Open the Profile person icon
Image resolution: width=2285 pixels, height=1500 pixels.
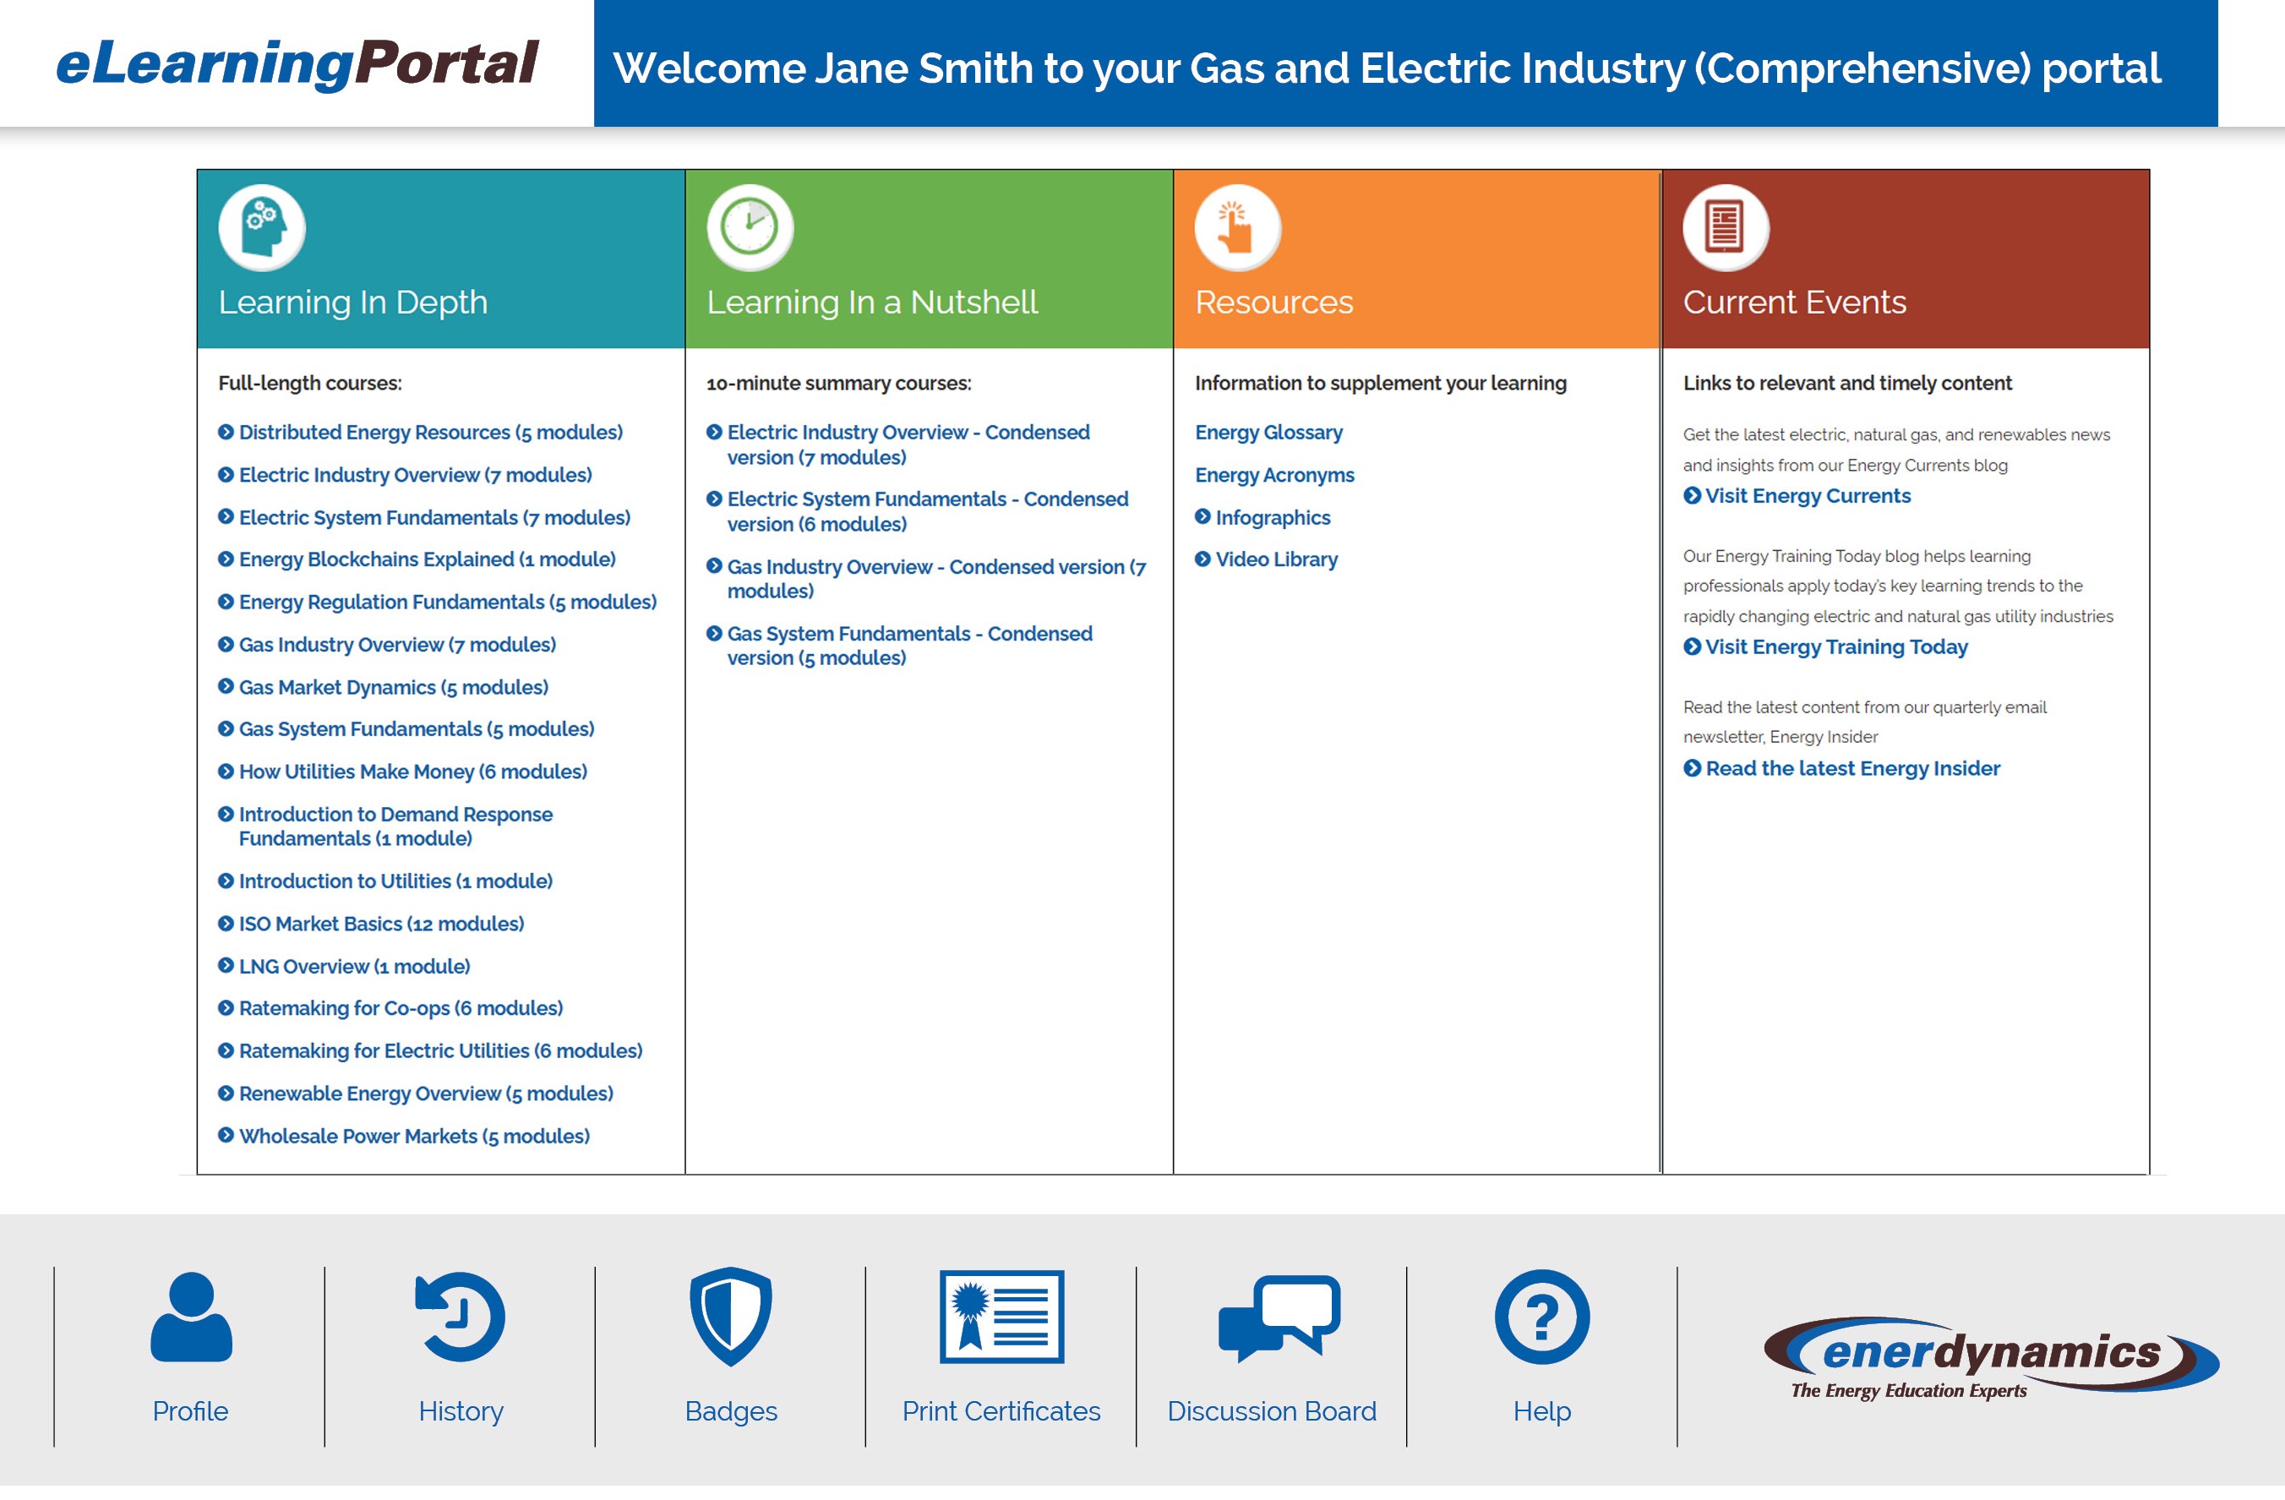pyautogui.click(x=191, y=1317)
